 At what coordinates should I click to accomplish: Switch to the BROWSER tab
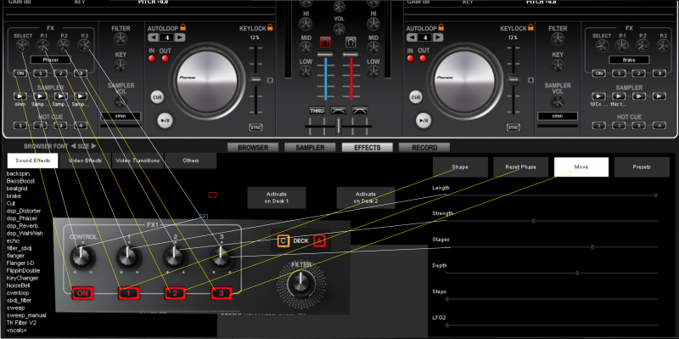pos(253,148)
